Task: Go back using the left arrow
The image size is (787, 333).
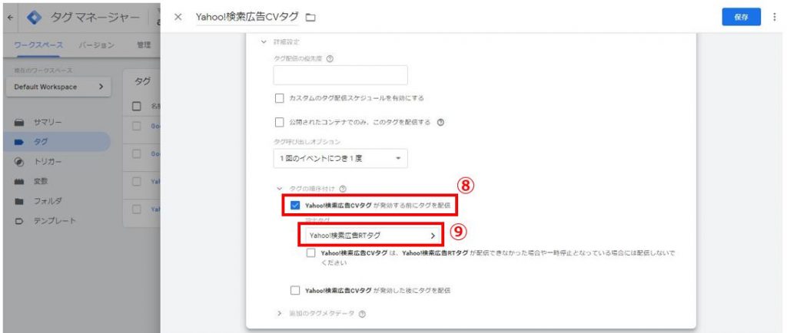Action: (12, 18)
